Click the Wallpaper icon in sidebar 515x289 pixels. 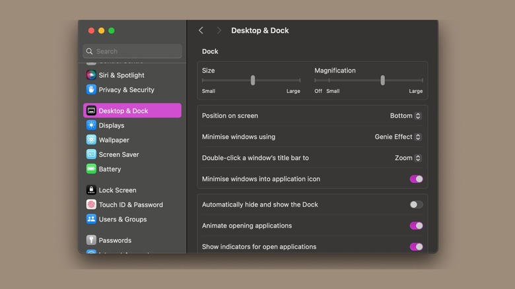click(x=91, y=140)
